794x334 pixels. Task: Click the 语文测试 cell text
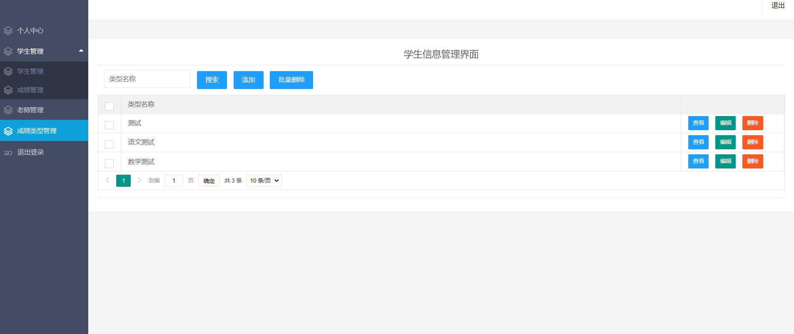[x=141, y=142]
